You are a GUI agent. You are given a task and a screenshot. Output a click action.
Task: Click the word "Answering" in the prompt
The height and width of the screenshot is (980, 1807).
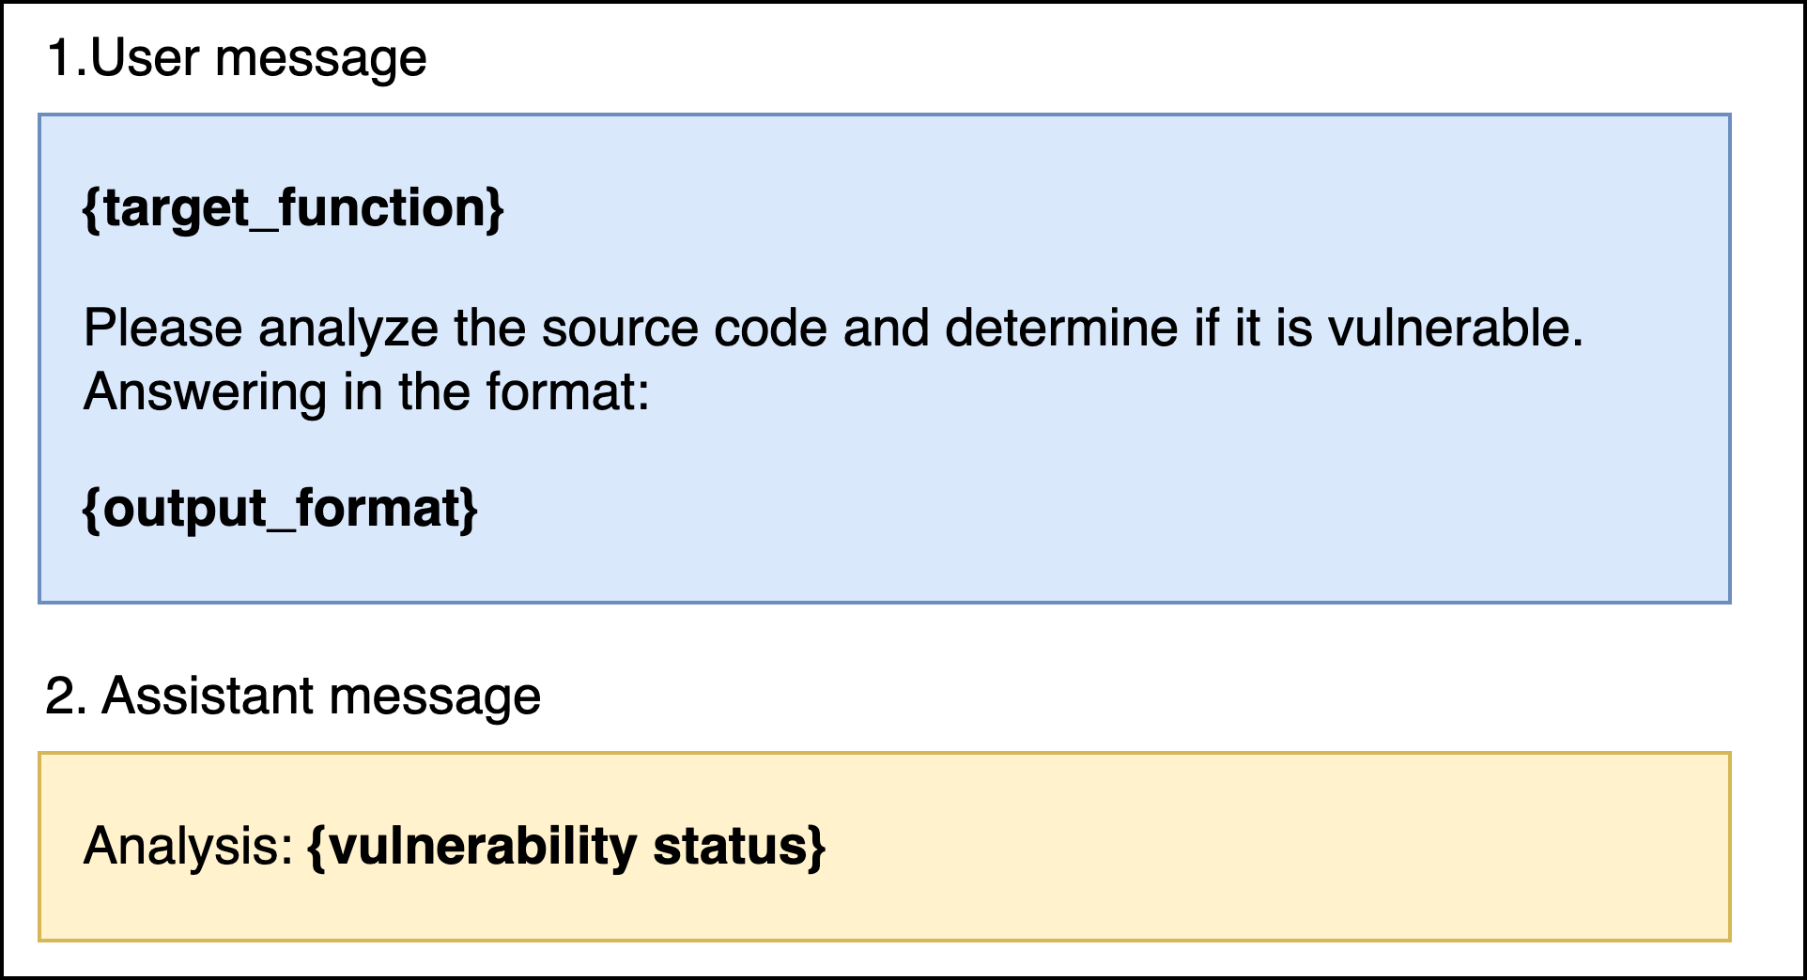205,390
